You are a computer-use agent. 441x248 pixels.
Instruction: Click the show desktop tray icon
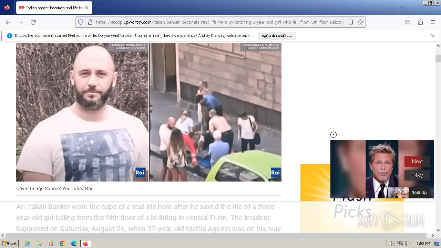437,244
